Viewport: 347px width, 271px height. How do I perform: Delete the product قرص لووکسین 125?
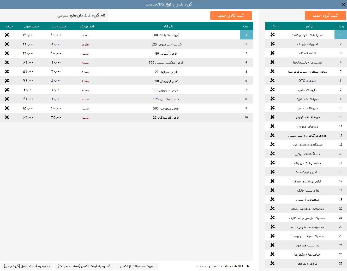tap(7, 99)
